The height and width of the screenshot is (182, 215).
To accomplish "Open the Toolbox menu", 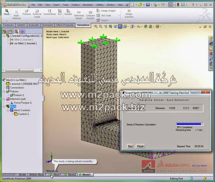I will [x=75, y=5].
